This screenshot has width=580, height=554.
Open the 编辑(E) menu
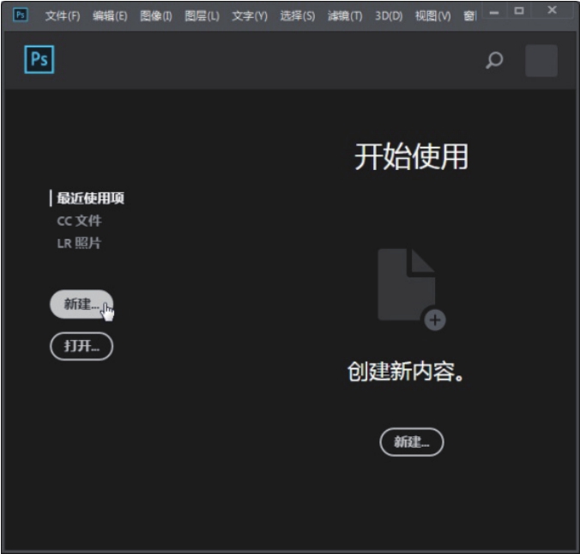click(x=110, y=15)
